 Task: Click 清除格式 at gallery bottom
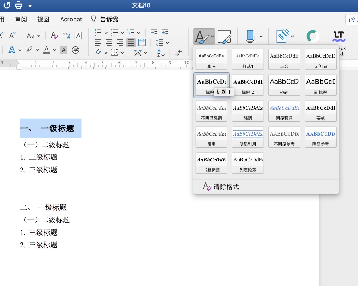[221, 187]
